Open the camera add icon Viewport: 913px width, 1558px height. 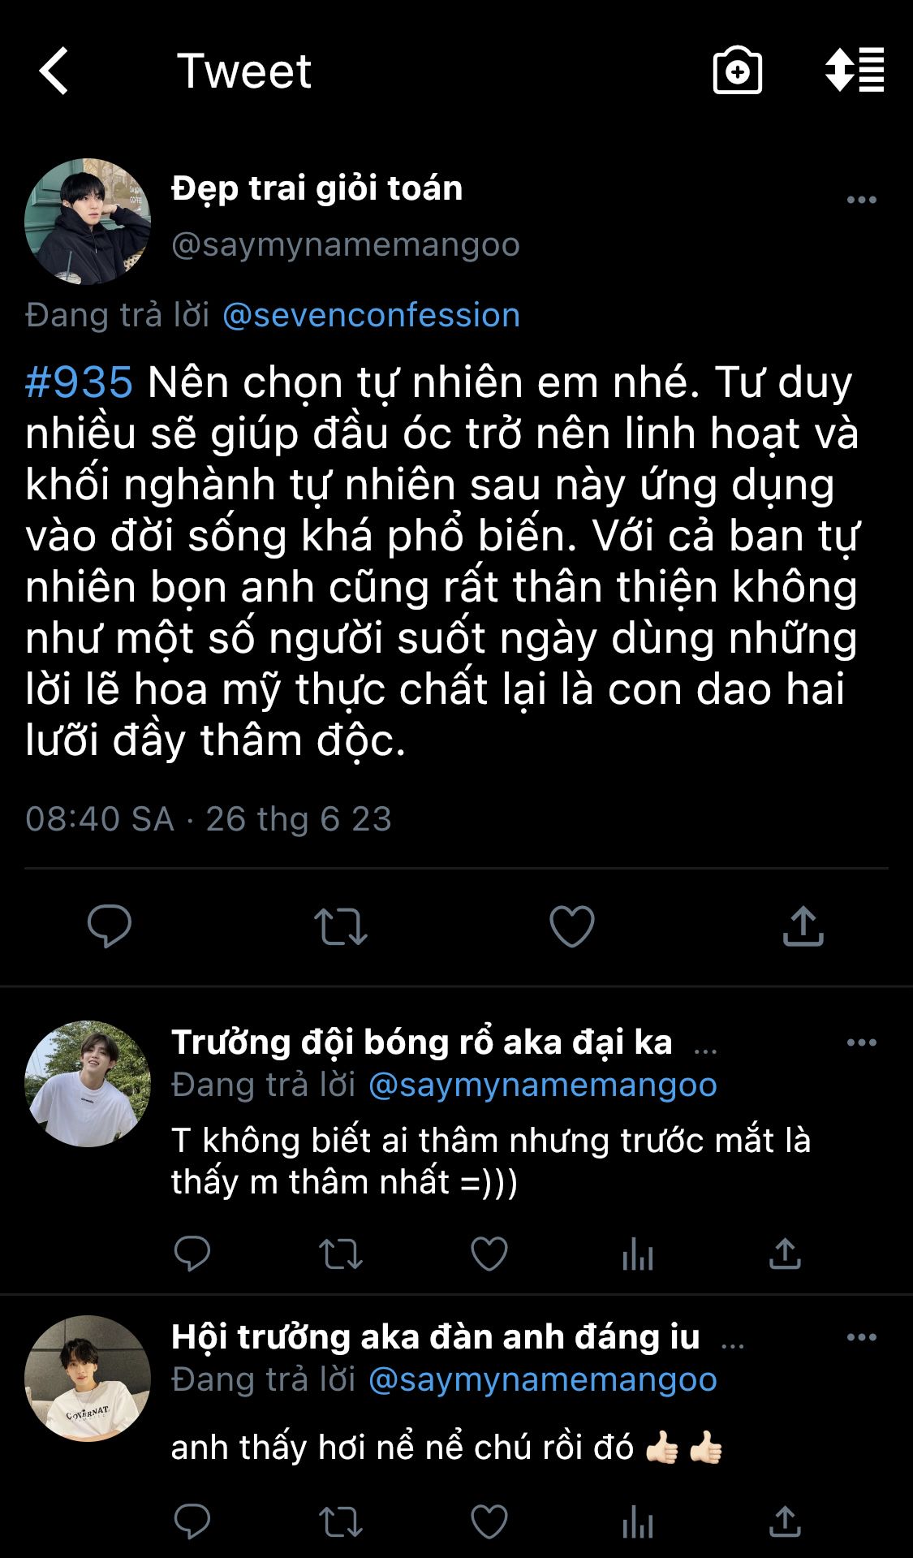point(737,71)
